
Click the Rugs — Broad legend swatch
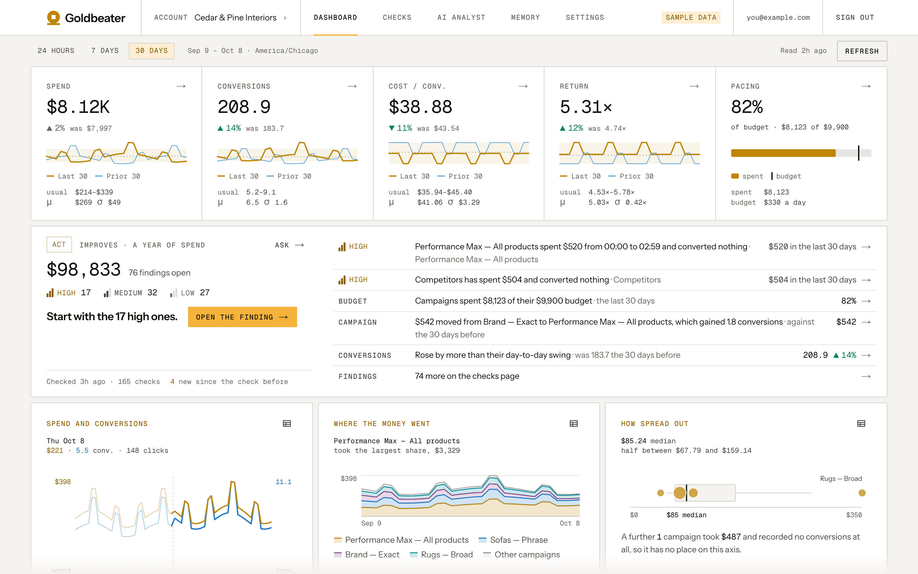413,555
